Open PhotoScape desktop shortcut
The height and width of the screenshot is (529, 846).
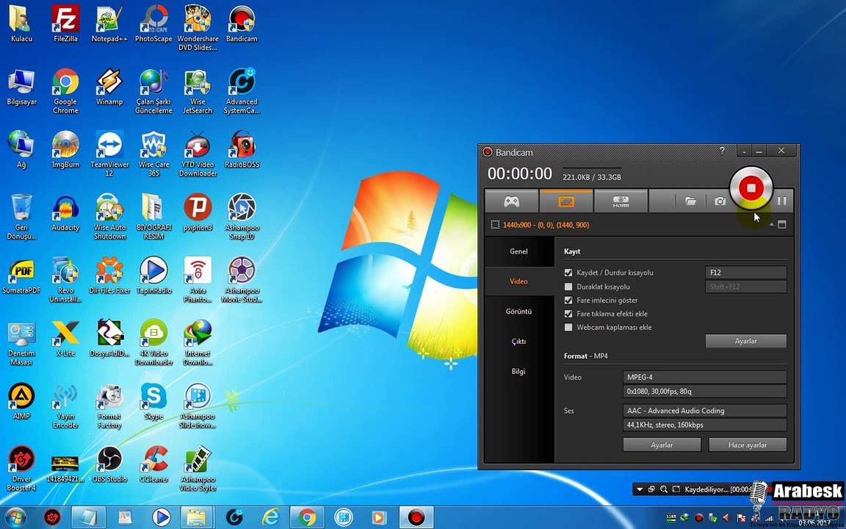153,24
